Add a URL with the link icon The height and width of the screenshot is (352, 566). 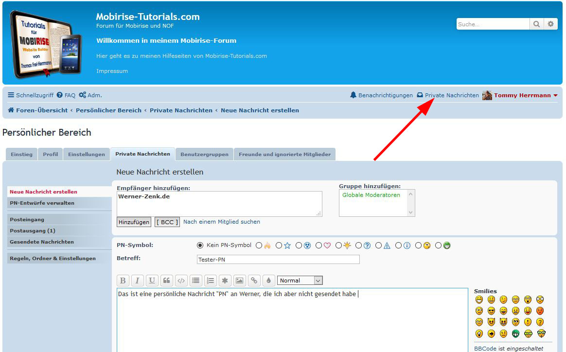254,281
